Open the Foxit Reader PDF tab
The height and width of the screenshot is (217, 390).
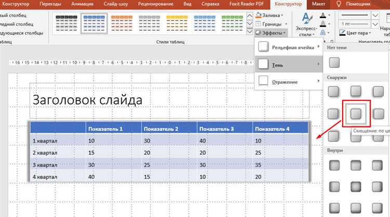click(246, 4)
